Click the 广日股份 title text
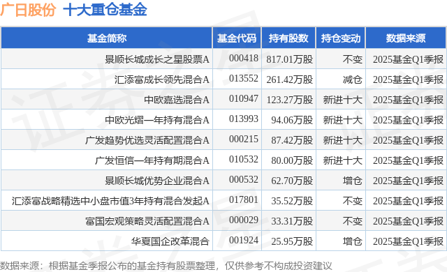The height and width of the screenshot is (272, 447). coord(28,10)
